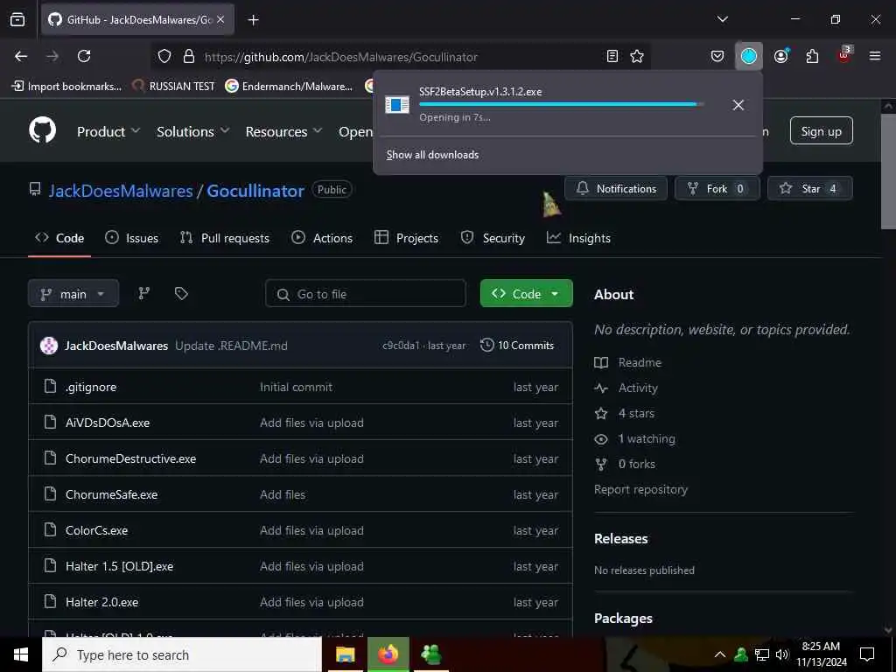Open the .gitignore file

(x=91, y=387)
